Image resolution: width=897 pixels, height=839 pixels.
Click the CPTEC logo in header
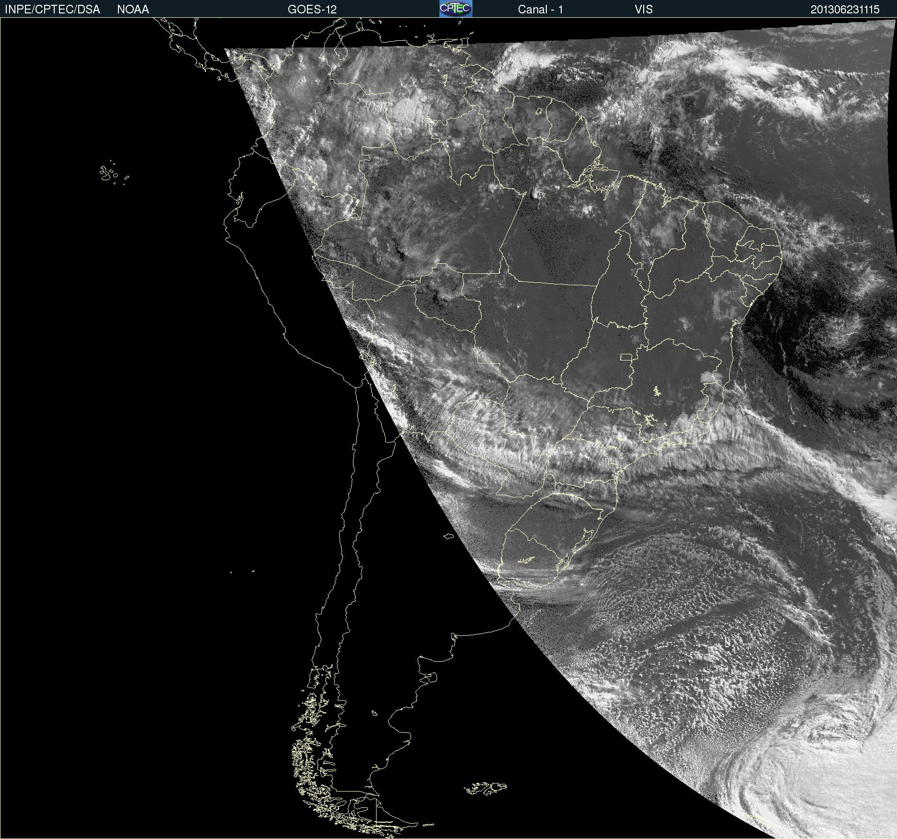coord(456,9)
